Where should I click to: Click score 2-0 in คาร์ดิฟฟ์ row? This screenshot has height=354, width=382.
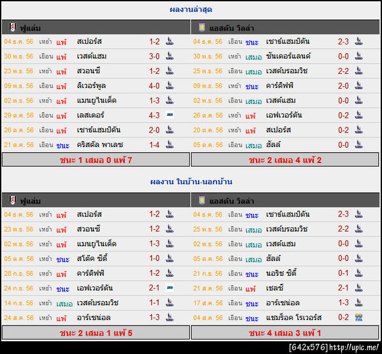pos(343,86)
